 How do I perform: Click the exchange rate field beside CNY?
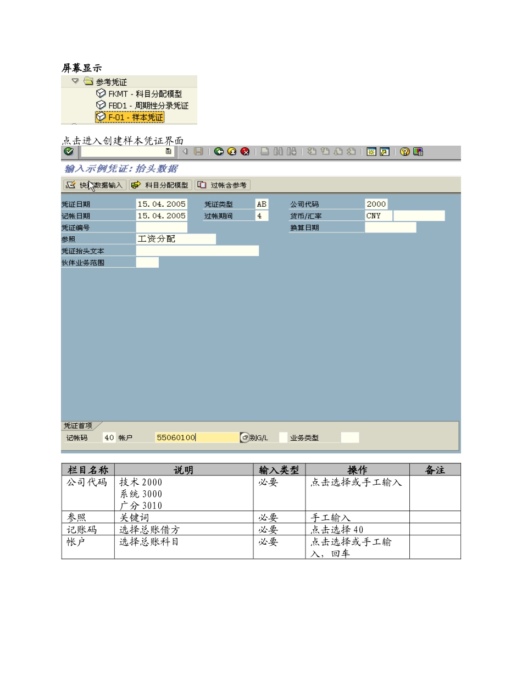(x=419, y=216)
